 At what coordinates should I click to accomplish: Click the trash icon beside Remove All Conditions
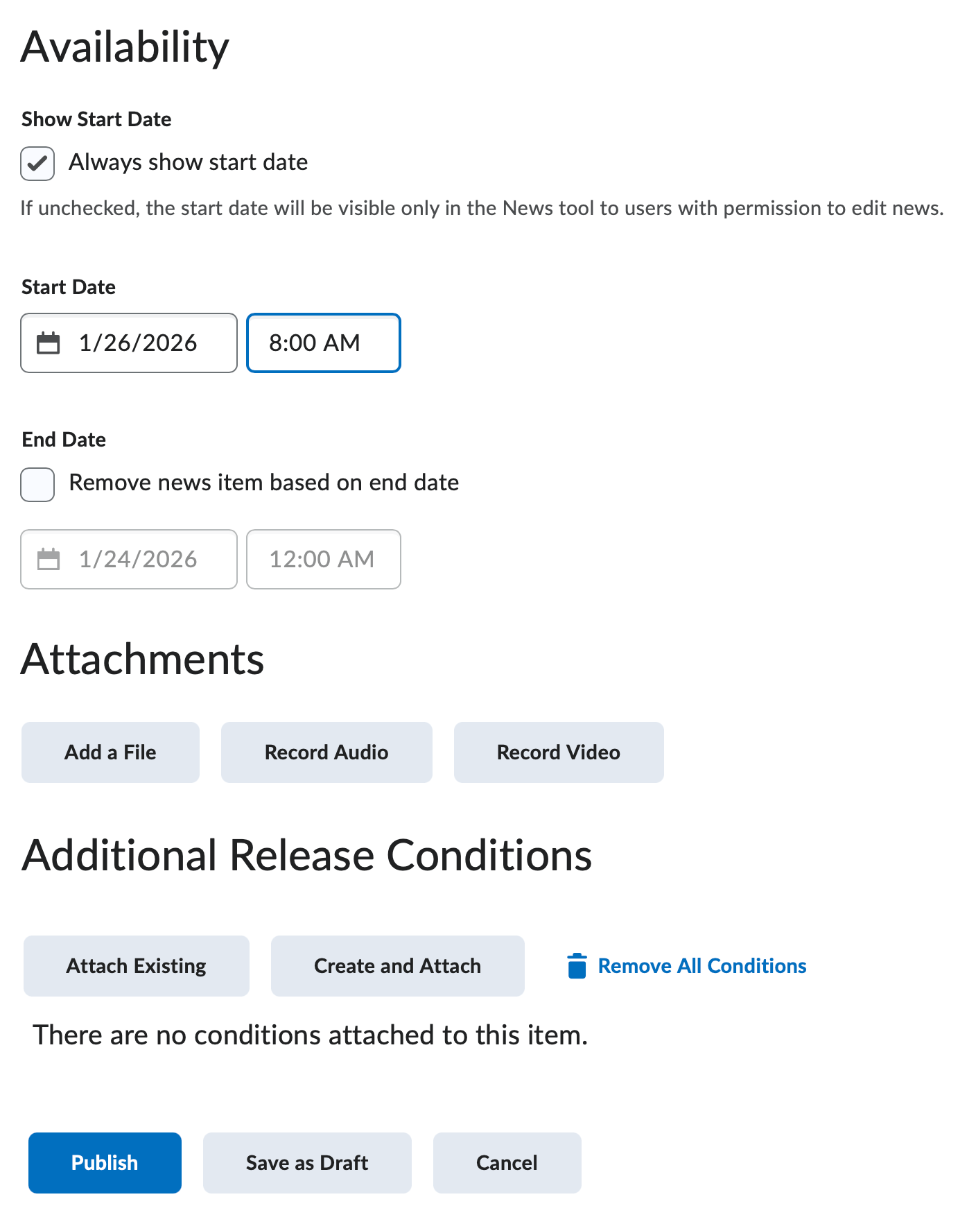(577, 966)
